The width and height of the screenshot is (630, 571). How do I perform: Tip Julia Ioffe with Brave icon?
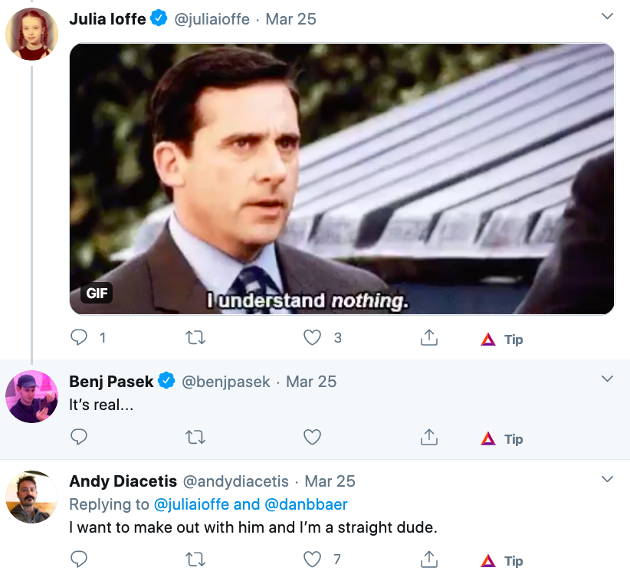(502, 340)
